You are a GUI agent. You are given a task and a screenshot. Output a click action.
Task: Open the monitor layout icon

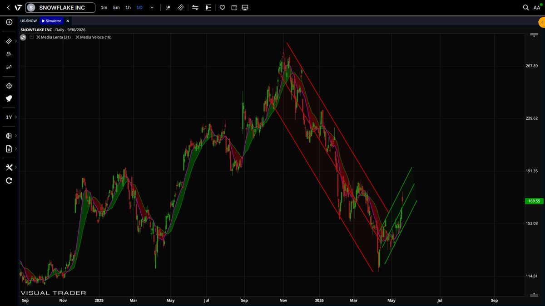point(245,8)
